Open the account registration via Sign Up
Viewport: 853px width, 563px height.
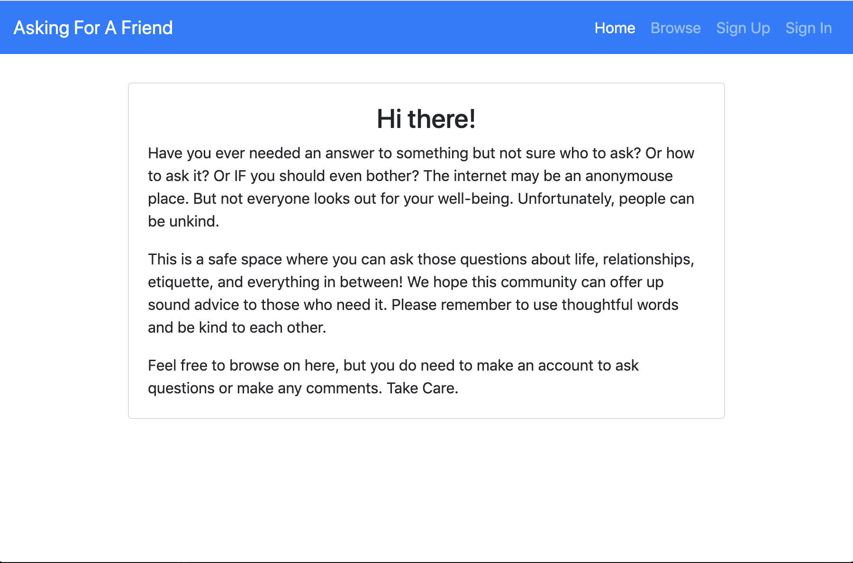743,28
